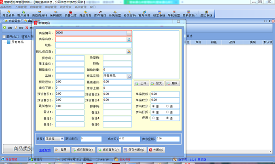Switch to the 功能导航 tab
Viewport: 275px width, 164px height.
pos(13,21)
